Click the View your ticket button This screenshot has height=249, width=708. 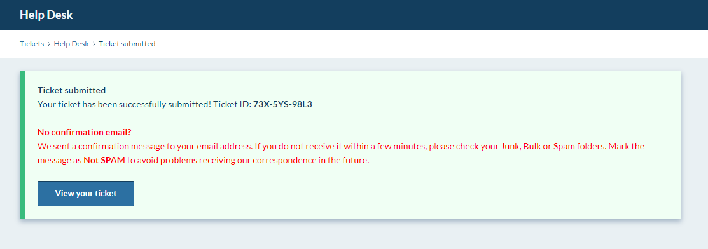coord(86,194)
